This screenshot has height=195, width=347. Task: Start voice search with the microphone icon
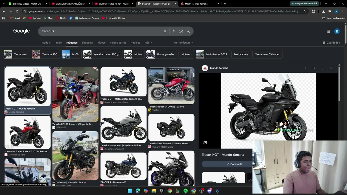coord(174,31)
